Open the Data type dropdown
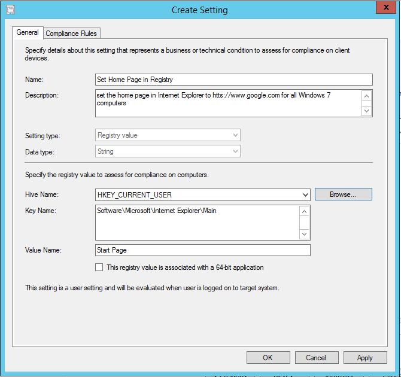401x377 pixels. (x=168, y=151)
